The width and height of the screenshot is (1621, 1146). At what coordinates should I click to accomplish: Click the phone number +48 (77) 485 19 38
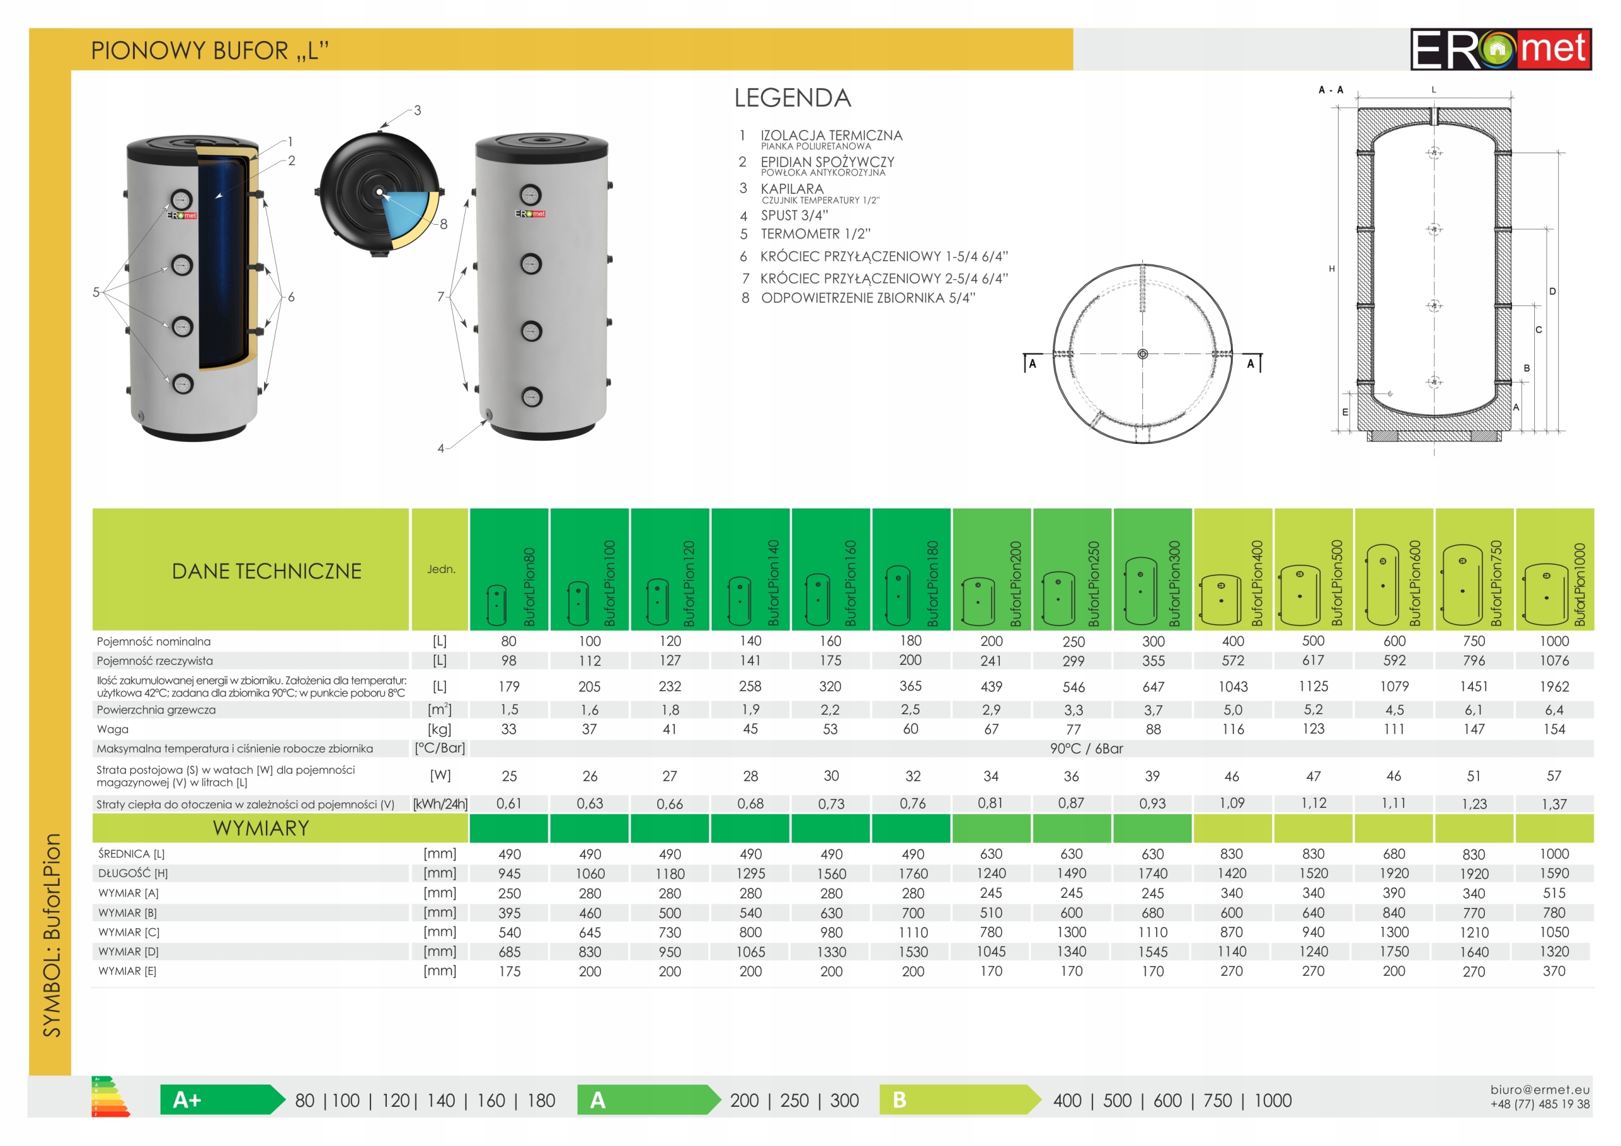click(1539, 1104)
